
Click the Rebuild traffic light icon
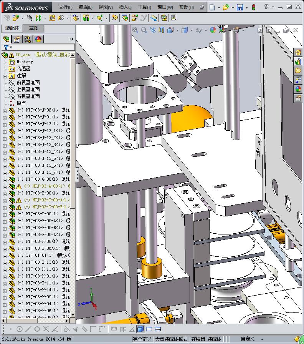254,7
